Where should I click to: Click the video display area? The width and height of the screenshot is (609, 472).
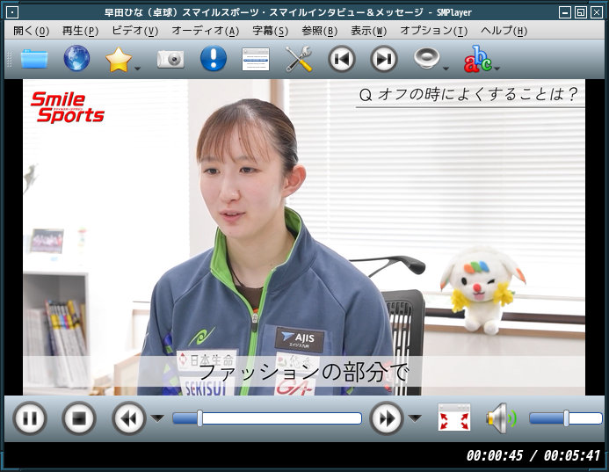click(304, 237)
